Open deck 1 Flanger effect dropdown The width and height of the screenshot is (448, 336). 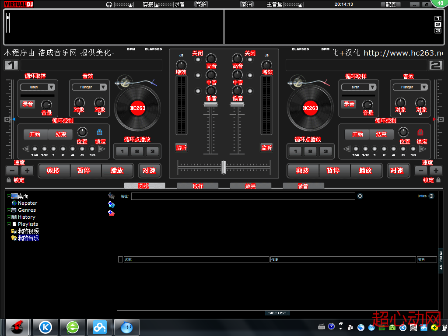coord(89,87)
